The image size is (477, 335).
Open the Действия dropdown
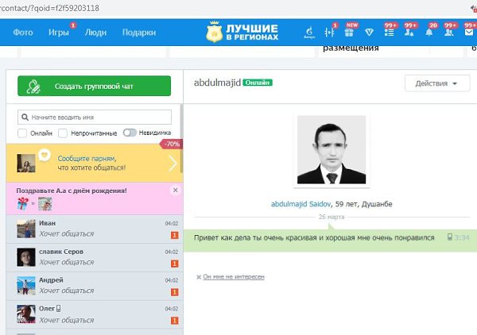[436, 84]
